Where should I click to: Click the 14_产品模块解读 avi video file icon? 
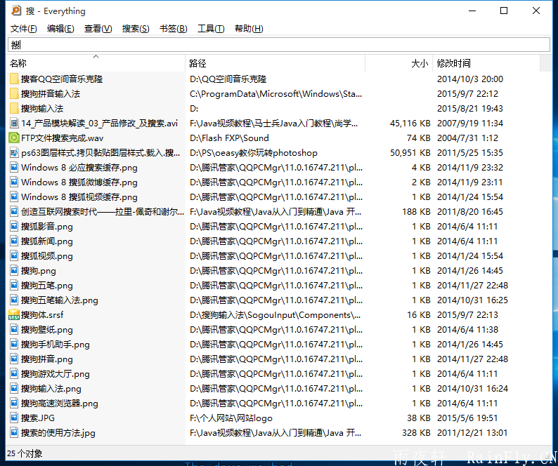(x=14, y=124)
